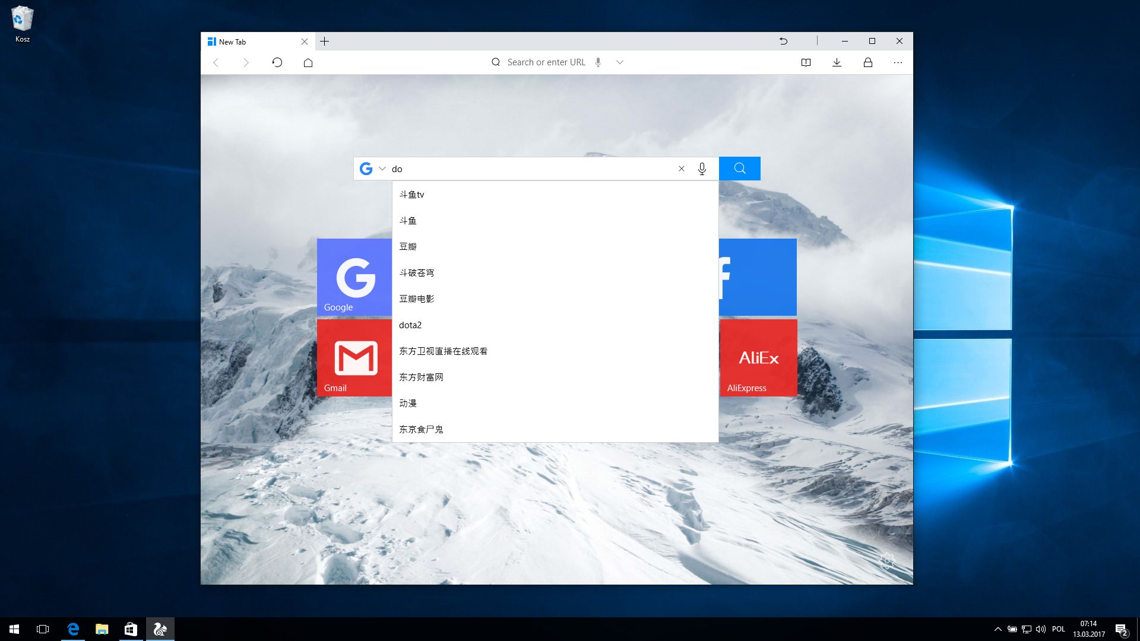This screenshot has width=1140, height=641.
Task: Open Microsoft Edge from the taskbar
Action: 73,629
